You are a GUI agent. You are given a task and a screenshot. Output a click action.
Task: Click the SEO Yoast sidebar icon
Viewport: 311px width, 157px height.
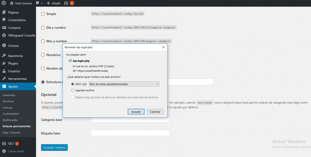pos(4,143)
